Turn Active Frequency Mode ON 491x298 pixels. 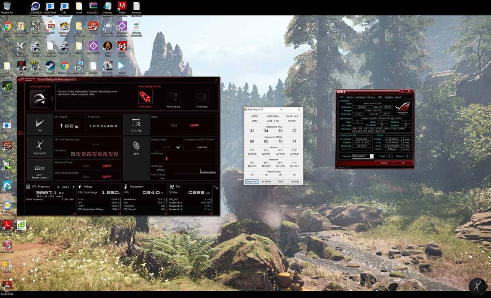click(x=86, y=177)
